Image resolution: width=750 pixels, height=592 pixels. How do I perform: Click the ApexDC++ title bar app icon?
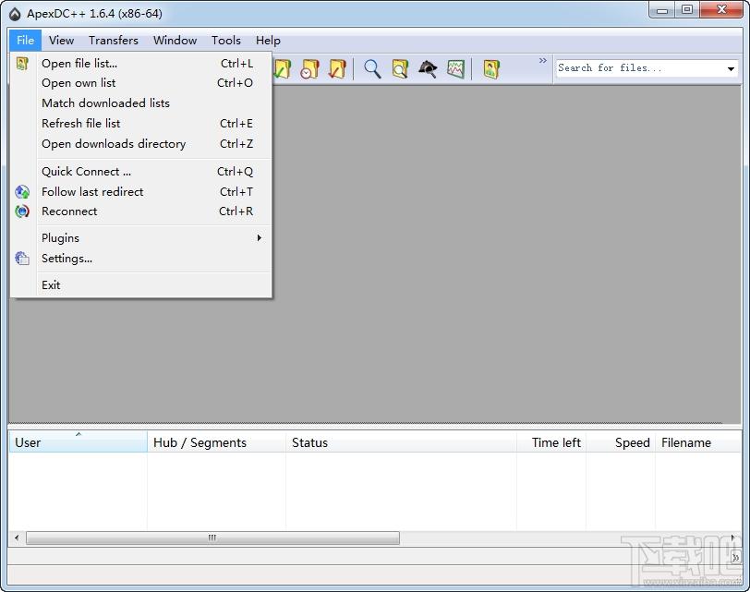point(16,15)
